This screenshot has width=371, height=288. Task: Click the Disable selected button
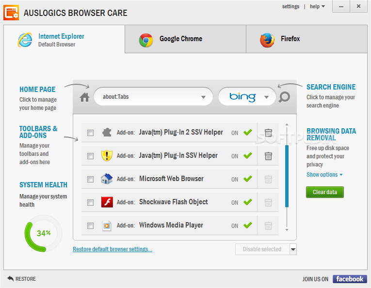[262, 249]
